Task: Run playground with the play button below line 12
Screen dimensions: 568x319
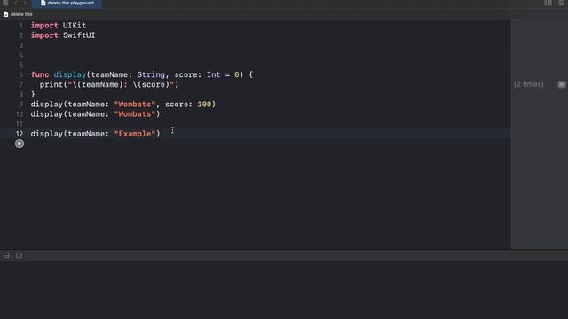Action: click(20, 144)
